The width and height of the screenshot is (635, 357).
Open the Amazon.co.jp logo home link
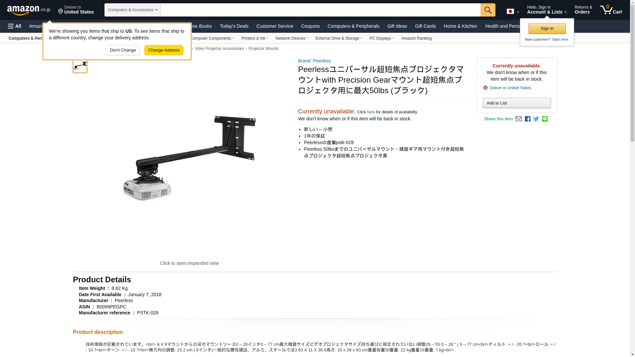coord(29,10)
